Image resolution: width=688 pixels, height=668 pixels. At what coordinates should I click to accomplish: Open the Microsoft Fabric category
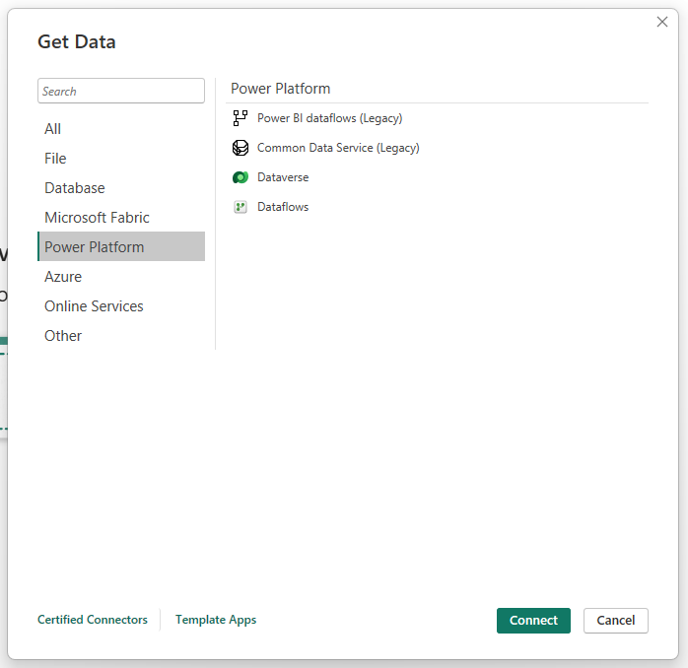tap(121, 218)
